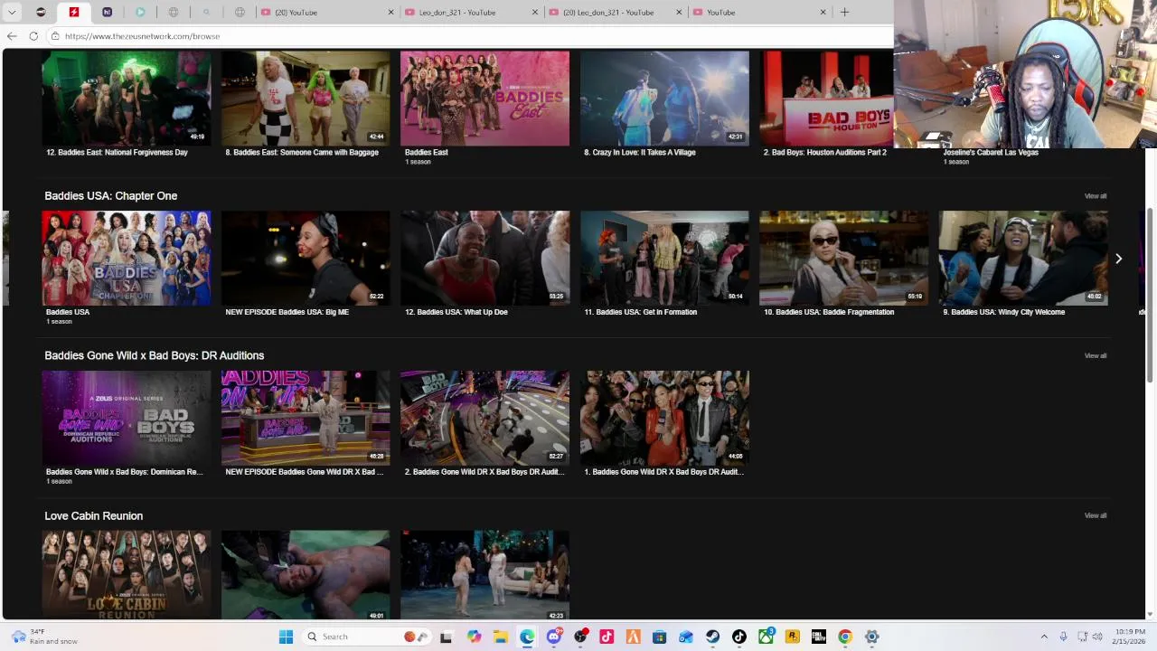This screenshot has width=1157, height=651.
Task: Open the Baddies USA series thumbnail
Action: coord(127,258)
